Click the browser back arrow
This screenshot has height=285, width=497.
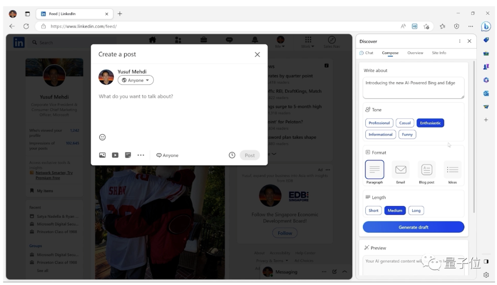click(x=12, y=26)
